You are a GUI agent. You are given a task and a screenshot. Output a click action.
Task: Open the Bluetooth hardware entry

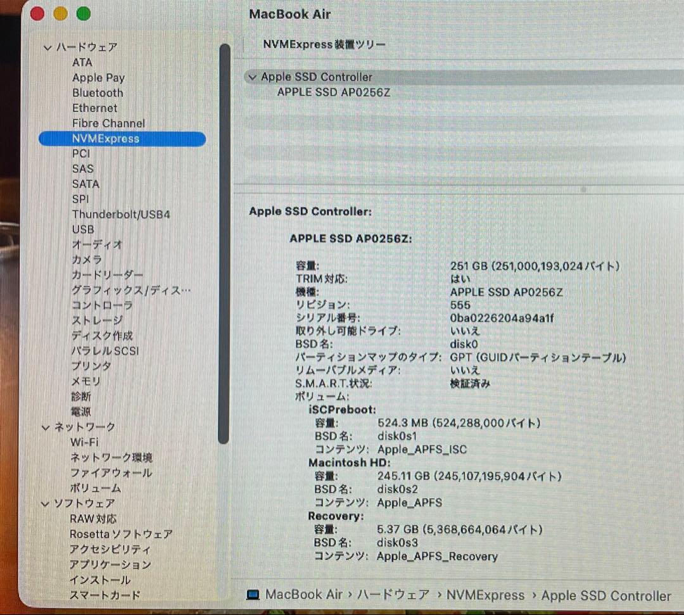click(x=98, y=93)
